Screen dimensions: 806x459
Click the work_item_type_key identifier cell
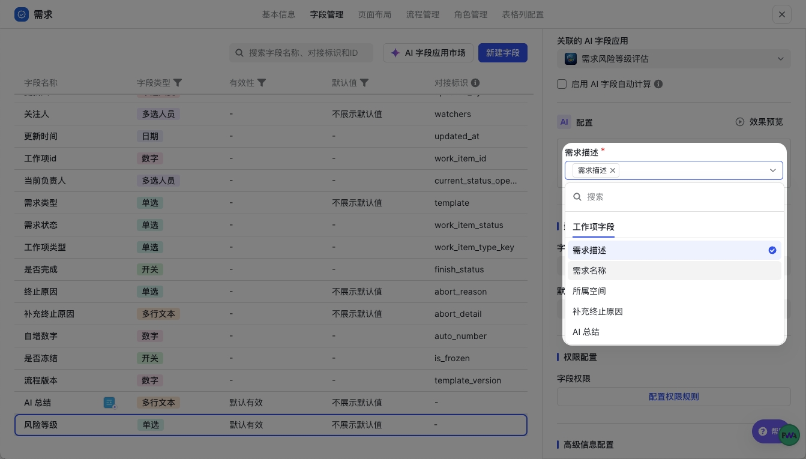[474, 247]
